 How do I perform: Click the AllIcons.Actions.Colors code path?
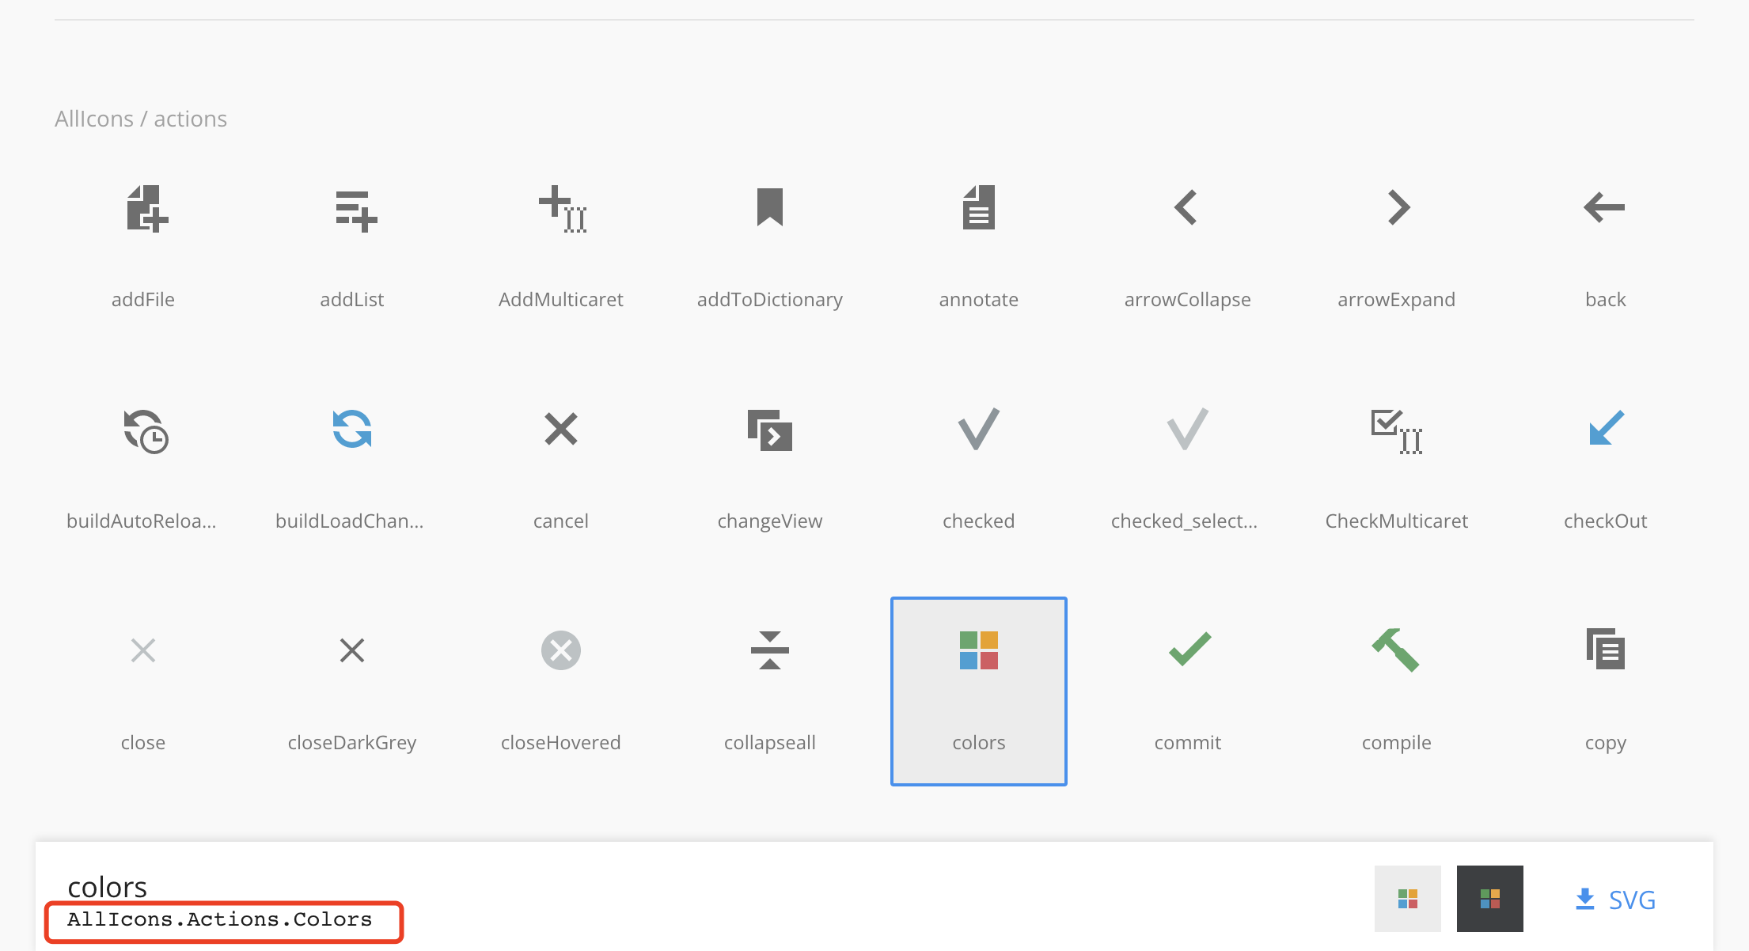220,920
